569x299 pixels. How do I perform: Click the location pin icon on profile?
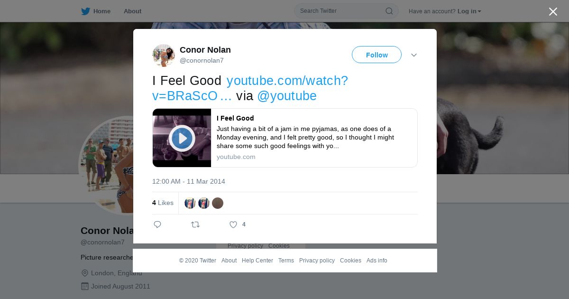tap(85, 273)
